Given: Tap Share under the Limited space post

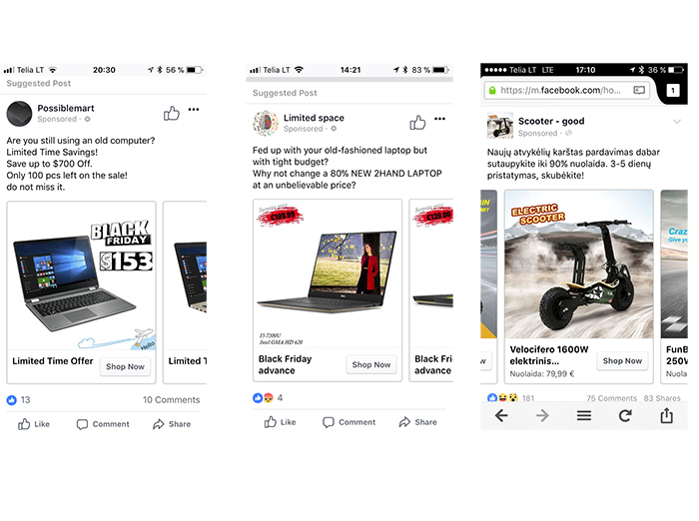Looking at the screenshot, I should pyautogui.click(x=417, y=422).
